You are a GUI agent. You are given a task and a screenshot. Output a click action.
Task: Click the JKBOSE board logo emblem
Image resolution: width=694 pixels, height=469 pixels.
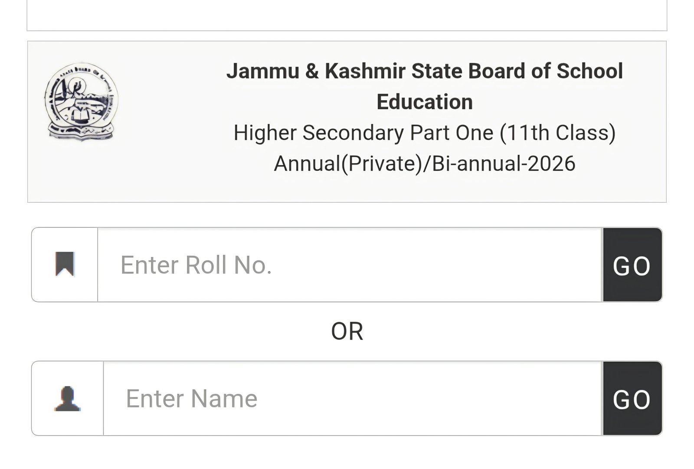(x=81, y=102)
